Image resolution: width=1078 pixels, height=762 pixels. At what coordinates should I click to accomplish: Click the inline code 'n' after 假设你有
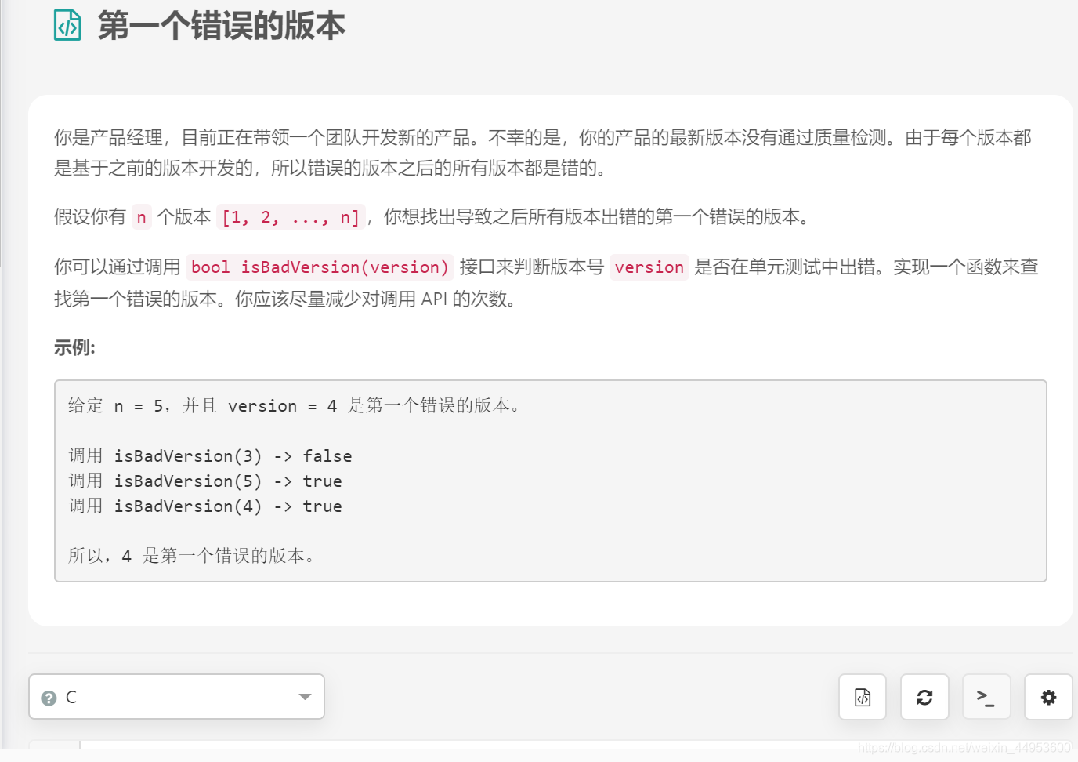141,217
